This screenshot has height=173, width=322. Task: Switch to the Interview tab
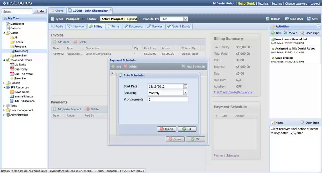[x=76, y=26]
